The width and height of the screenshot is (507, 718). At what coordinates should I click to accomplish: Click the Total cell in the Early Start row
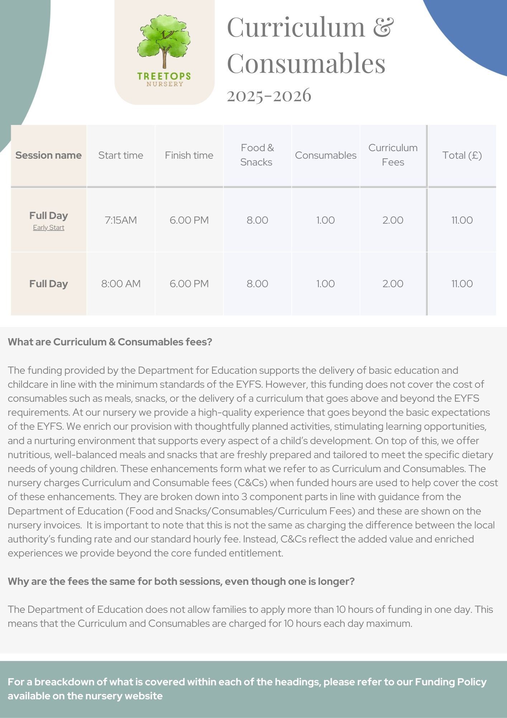point(462,220)
